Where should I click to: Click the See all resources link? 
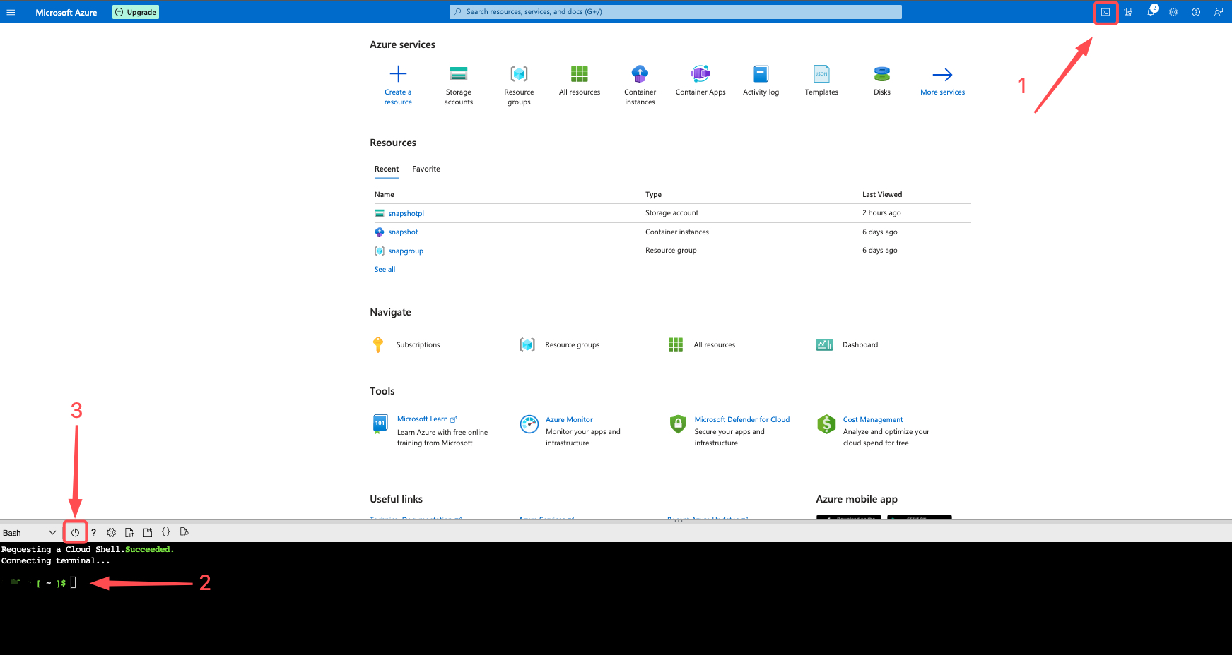tap(385, 269)
